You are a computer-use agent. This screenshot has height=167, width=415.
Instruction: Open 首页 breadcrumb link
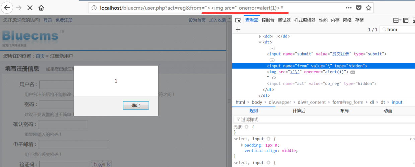40,56
